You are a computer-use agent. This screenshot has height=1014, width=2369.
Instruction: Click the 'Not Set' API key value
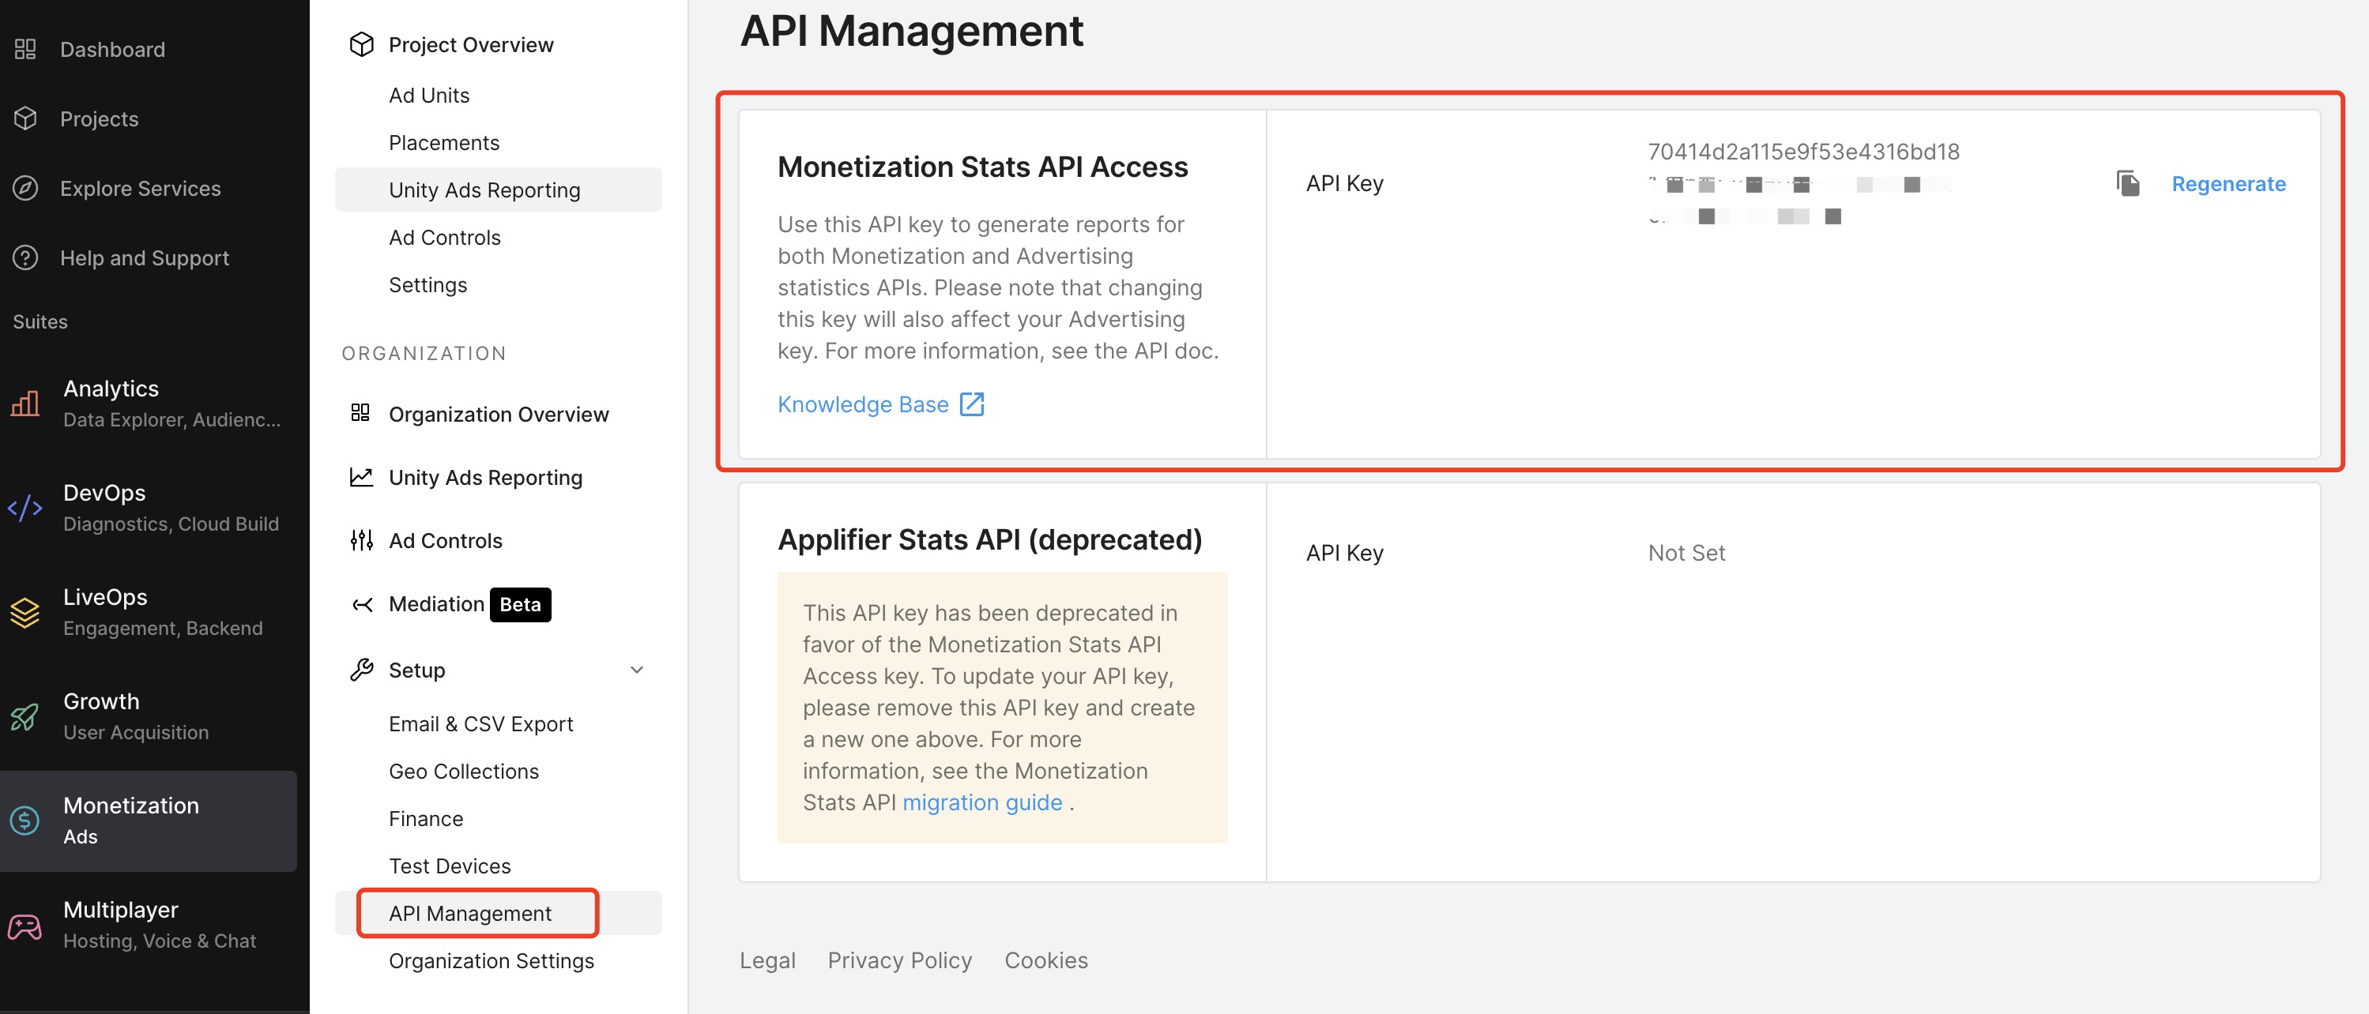(x=1686, y=553)
